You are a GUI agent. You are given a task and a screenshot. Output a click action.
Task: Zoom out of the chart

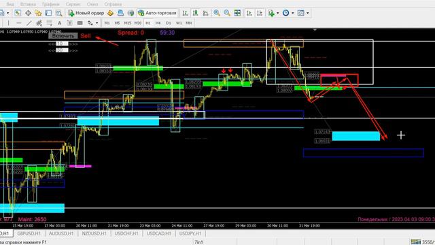point(227,13)
